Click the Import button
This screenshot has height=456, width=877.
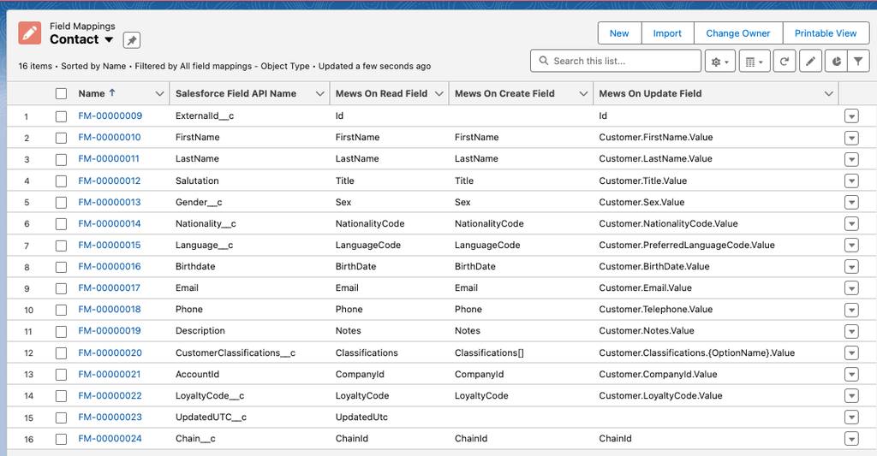click(667, 33)
